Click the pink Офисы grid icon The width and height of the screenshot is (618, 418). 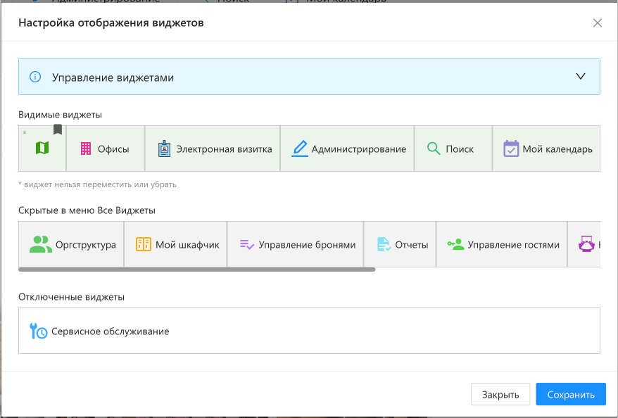pos(86,148)
